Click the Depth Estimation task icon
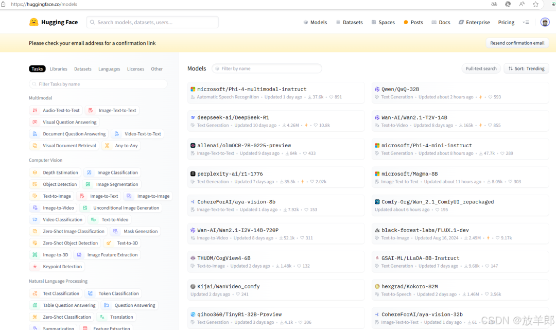The width and height of the screenshot is (556, 330). coord(35,172)
